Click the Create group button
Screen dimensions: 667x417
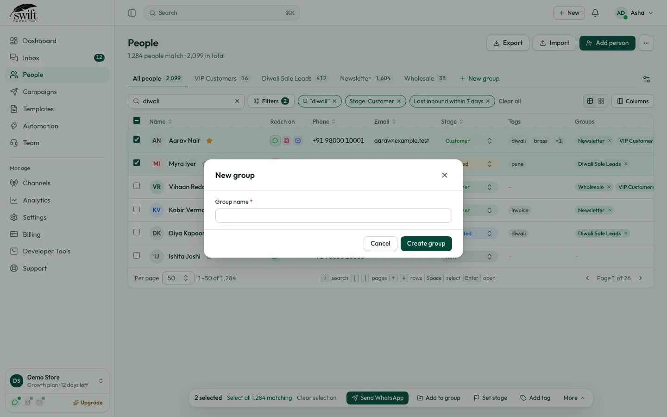click(x=426, y=244)
